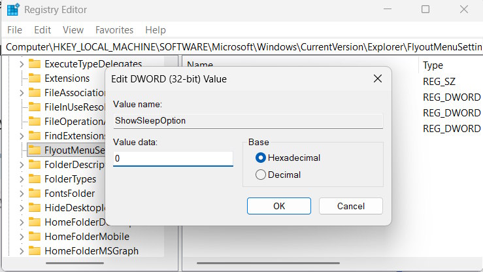Expand the HomeFolderMobile key
This screenshot has height=272, width=483.
pos(22,237)
